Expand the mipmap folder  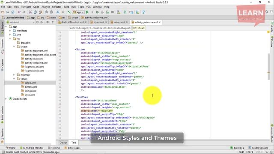(x=14, y=75)
